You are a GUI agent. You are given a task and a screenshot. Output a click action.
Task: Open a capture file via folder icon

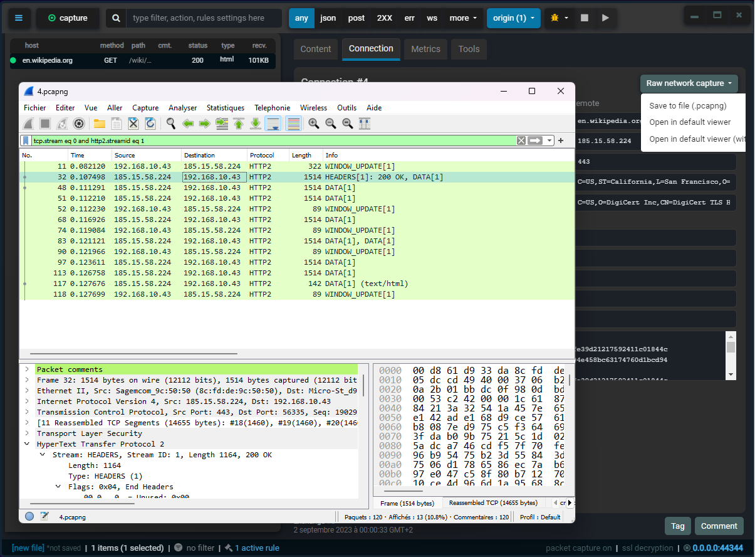point(100,124)
